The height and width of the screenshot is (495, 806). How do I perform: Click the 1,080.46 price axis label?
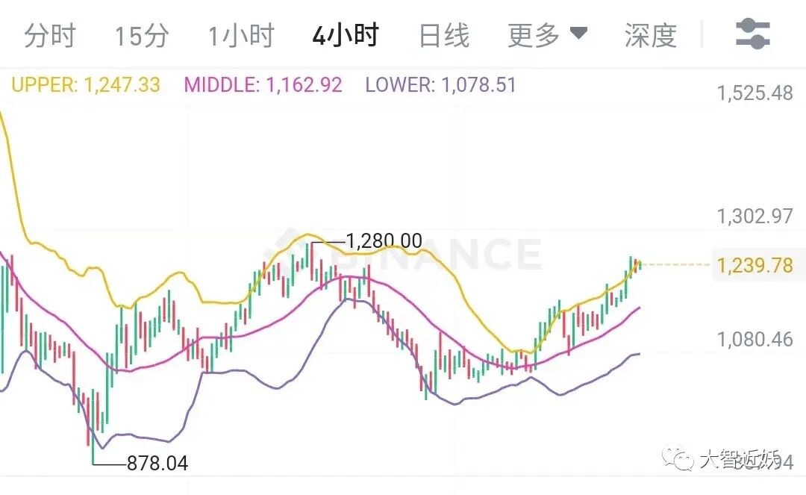(755, 339)
